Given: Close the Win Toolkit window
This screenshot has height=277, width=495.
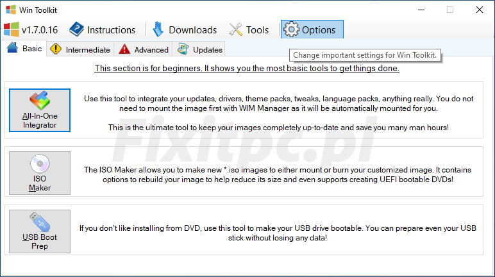Looking at the screenshot, I should tap(480, 10).
